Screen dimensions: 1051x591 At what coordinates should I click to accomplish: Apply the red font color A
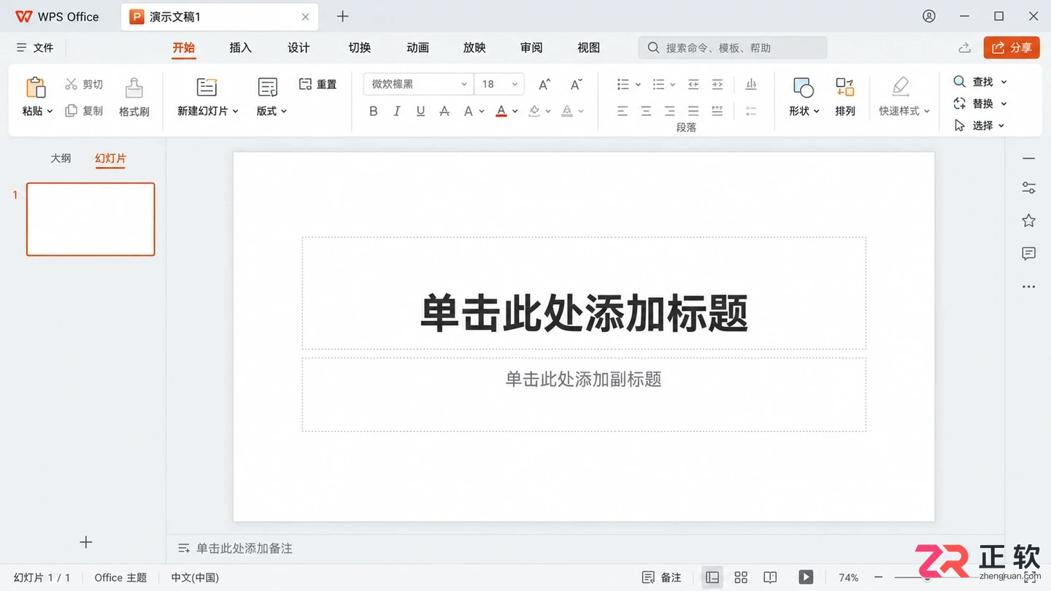(x=501, y=111)
